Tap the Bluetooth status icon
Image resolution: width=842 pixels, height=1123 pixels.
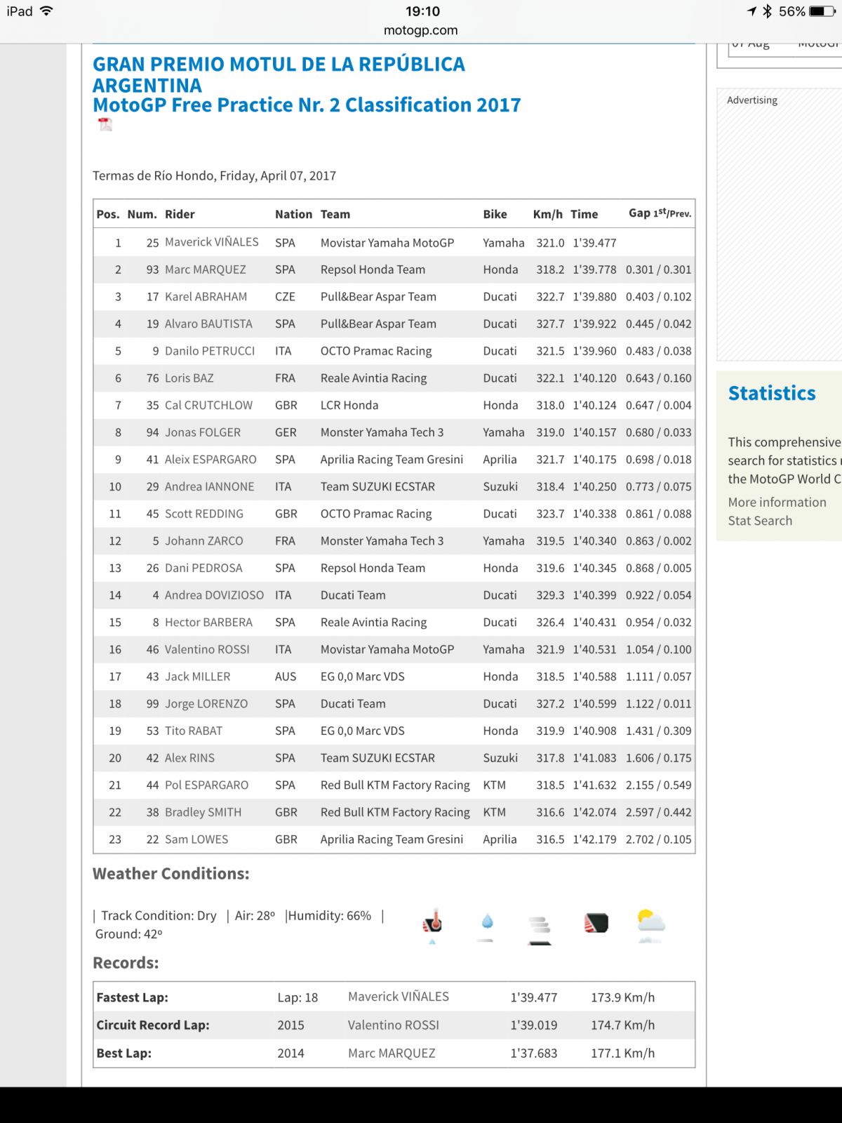[x=768, y=11]
